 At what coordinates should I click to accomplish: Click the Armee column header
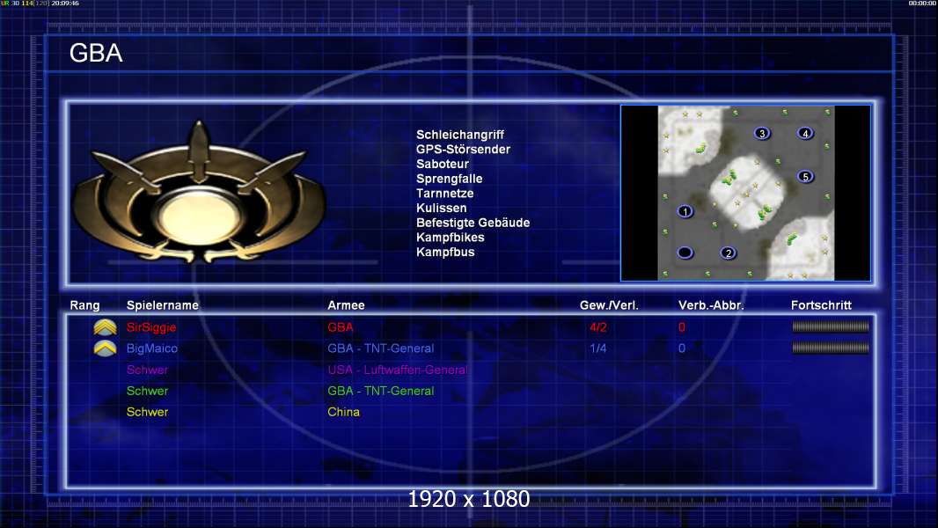coord(346,305)
